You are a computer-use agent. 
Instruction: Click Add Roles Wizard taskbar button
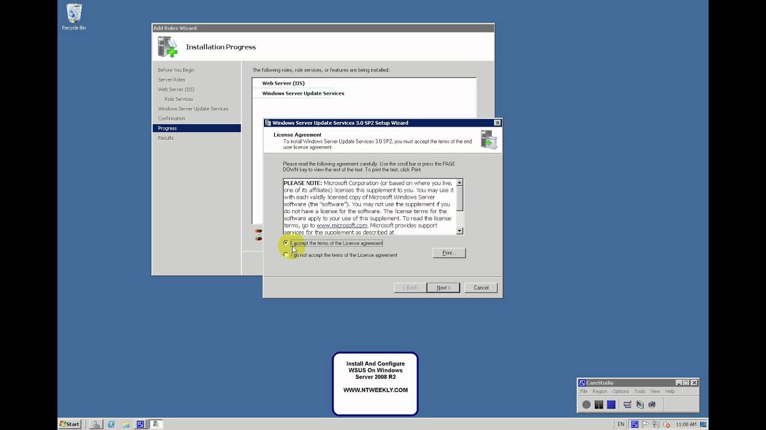point(156,424)
